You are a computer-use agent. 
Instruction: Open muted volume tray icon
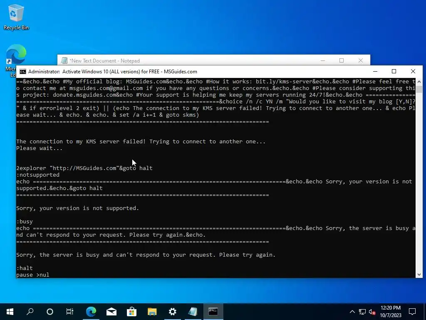click(372, 312)
